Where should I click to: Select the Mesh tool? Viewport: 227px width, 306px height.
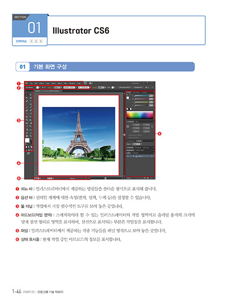pos(27,123)
